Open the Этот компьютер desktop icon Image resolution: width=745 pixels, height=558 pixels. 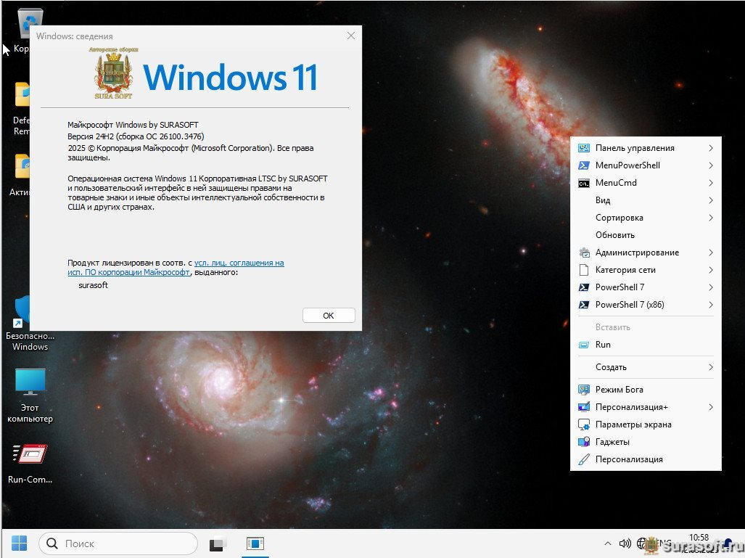click(30, 394)
